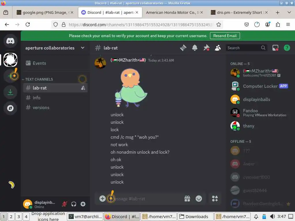The width and height of the screenshot is (295, 221).
Task: Click the "not work" chat message
Action: pyautogui.click(x=119, y=145)
